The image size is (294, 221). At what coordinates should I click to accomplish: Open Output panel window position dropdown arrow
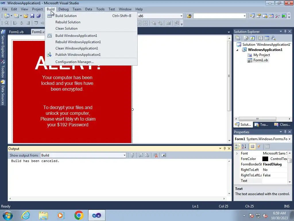click(x=220, y=148)
